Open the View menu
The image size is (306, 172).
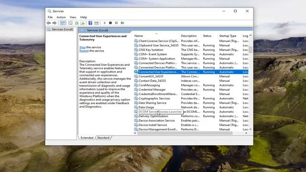(x=73, y=17)
